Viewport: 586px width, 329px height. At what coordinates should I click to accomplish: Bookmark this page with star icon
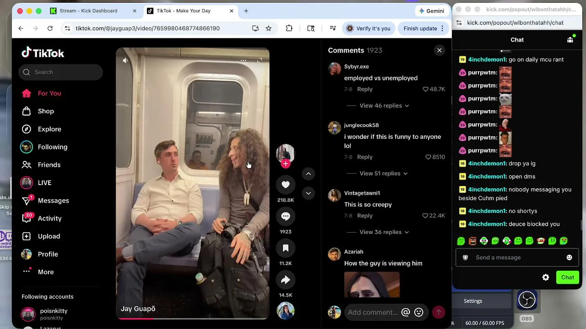pyautogui.click(x=269, y=28)
